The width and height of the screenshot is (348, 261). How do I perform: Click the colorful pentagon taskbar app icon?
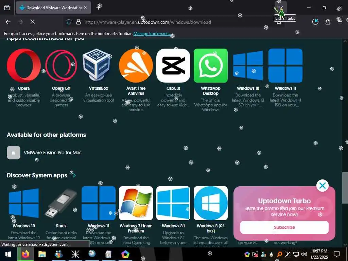click(x=125, y=254)
